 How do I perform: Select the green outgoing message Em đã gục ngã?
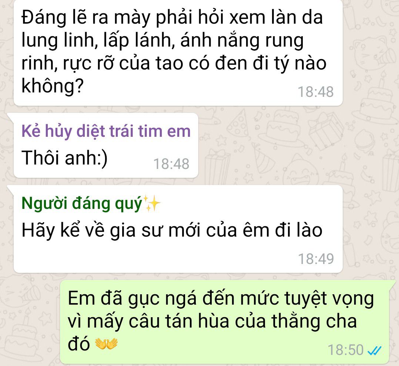pos(225,322)
